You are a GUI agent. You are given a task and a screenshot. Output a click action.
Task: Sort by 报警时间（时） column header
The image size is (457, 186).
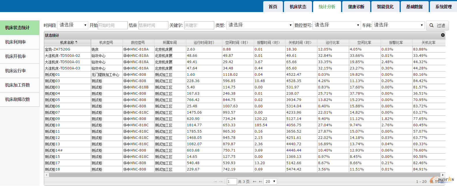click(x=270, y=42)
